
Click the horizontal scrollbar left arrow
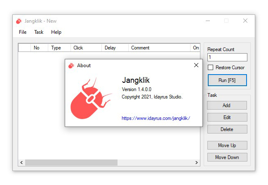pos(21,162)
